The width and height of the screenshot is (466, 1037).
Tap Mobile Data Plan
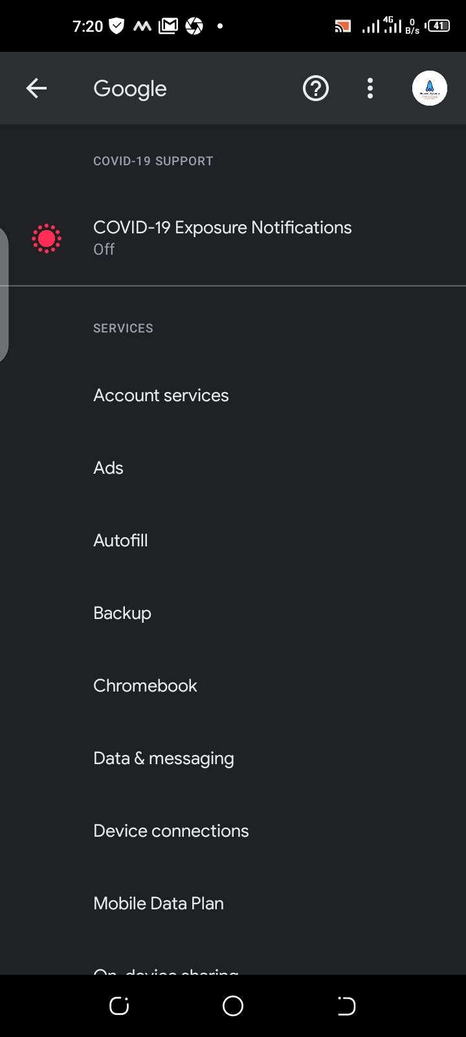[159, 903]
